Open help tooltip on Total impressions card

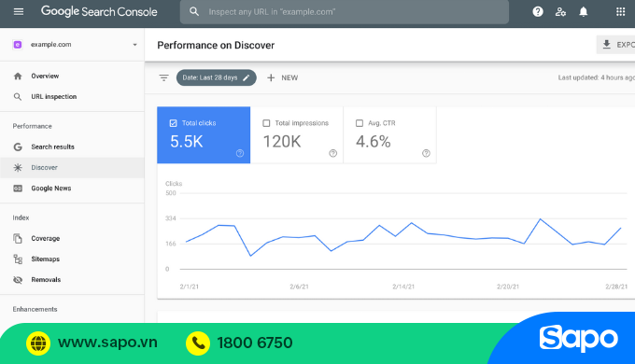(332, 153)
